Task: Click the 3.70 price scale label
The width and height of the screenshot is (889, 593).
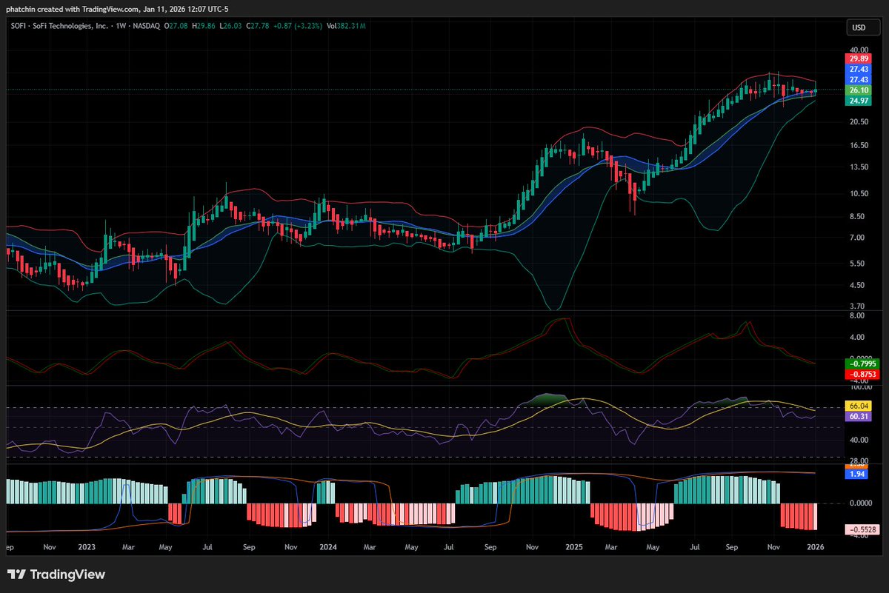Action: [859, 306]
